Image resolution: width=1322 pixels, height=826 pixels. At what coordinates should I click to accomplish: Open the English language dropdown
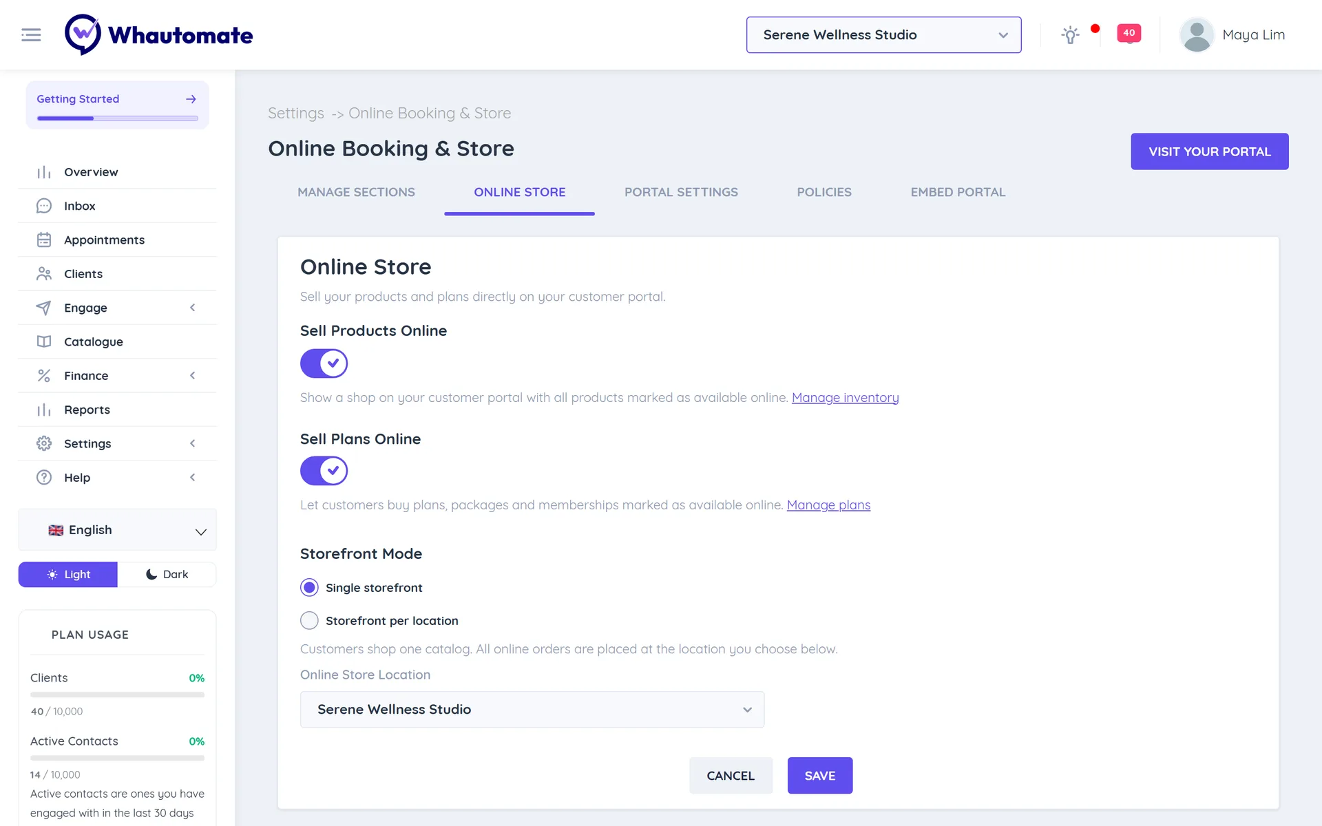pyautogui.click(x=118, y=530)
